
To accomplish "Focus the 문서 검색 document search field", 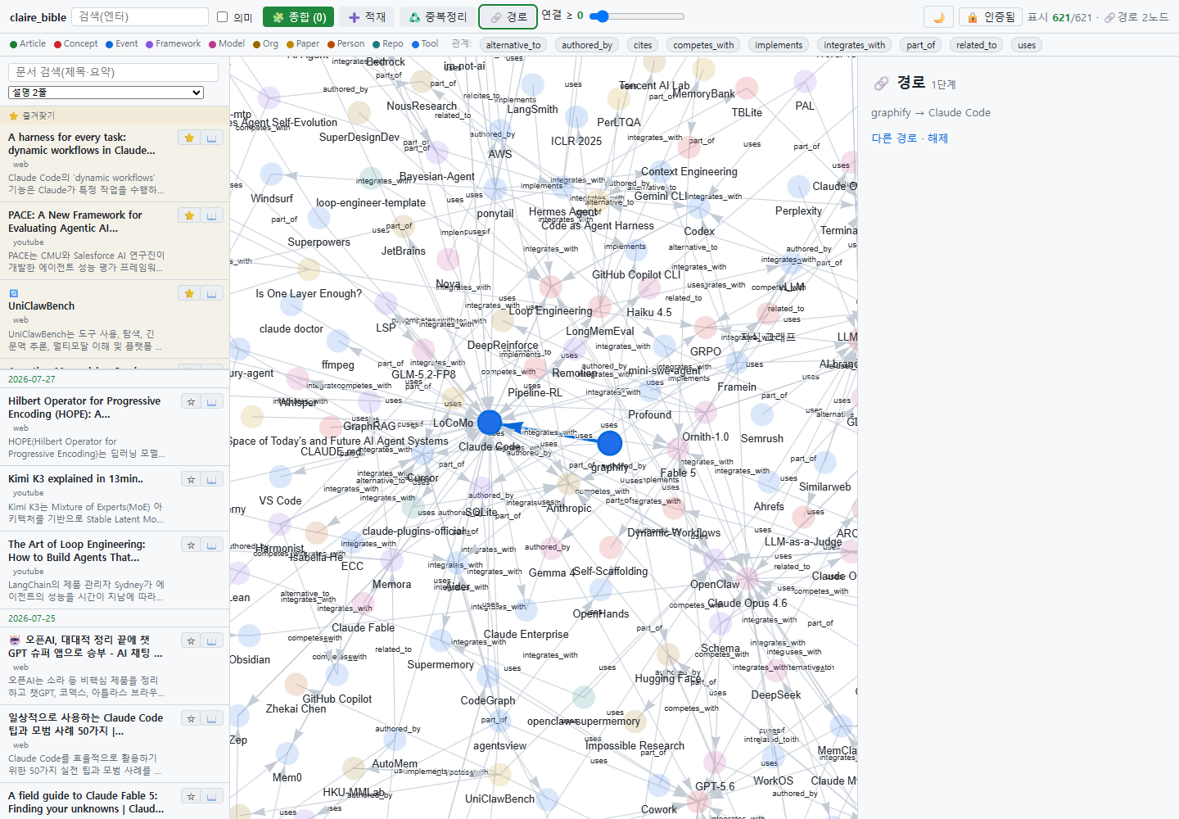I will click(113, 72).
